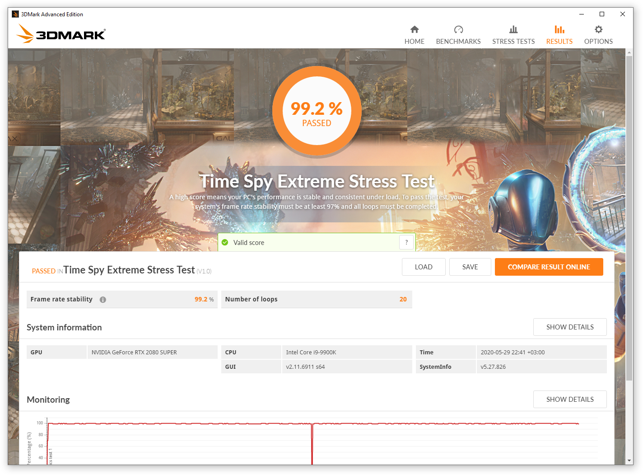Click the 99.2 % passed score circle
643x475 pixels.
click(x=317, y=111)
